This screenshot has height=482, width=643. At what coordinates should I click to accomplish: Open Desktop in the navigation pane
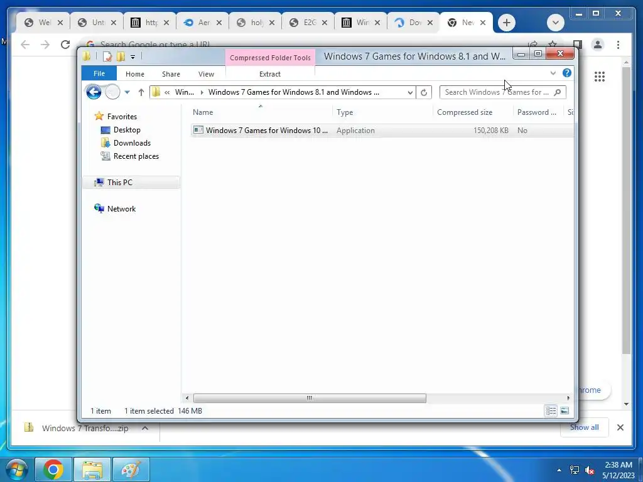click(127, 129)
